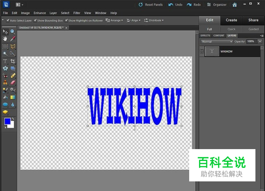Select the Rectangular Marquee tool
This screenshot has height=191, width=265.
coord(5,46)
